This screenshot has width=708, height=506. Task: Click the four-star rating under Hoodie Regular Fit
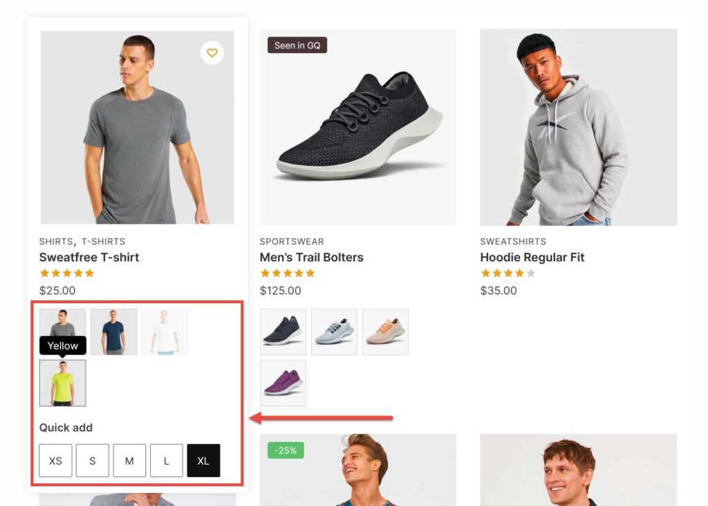click(x=508, y=273)
